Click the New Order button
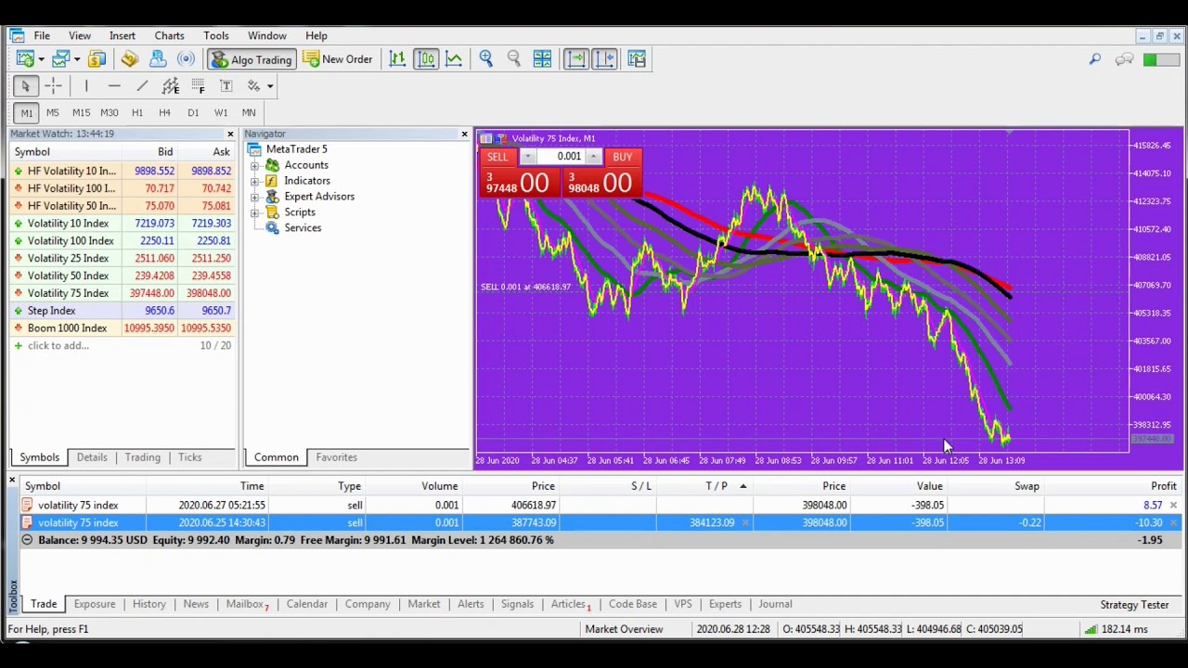 338,59
